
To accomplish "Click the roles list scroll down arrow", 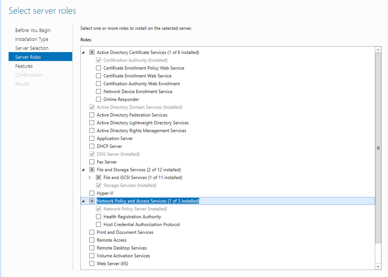I will tap(378, 266).
